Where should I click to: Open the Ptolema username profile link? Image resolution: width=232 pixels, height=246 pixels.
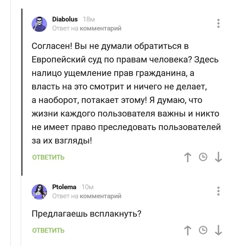64,187
